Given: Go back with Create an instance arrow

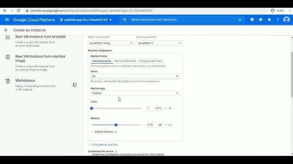Looking at the screenshot, I should point(6,30).
